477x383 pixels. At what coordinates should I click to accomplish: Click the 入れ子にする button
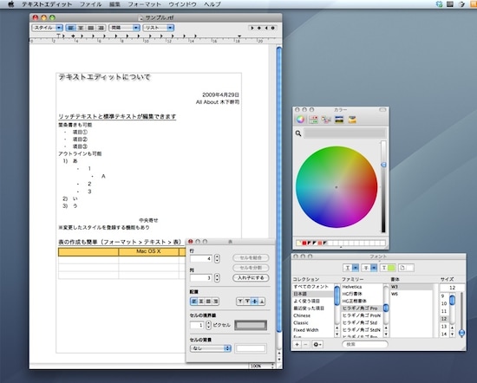(x=251, y=278)
